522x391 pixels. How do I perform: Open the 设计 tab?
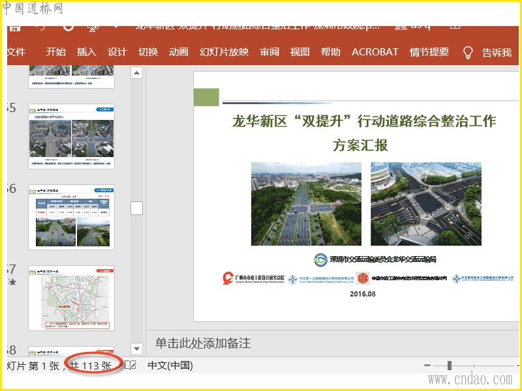(117, 52)
